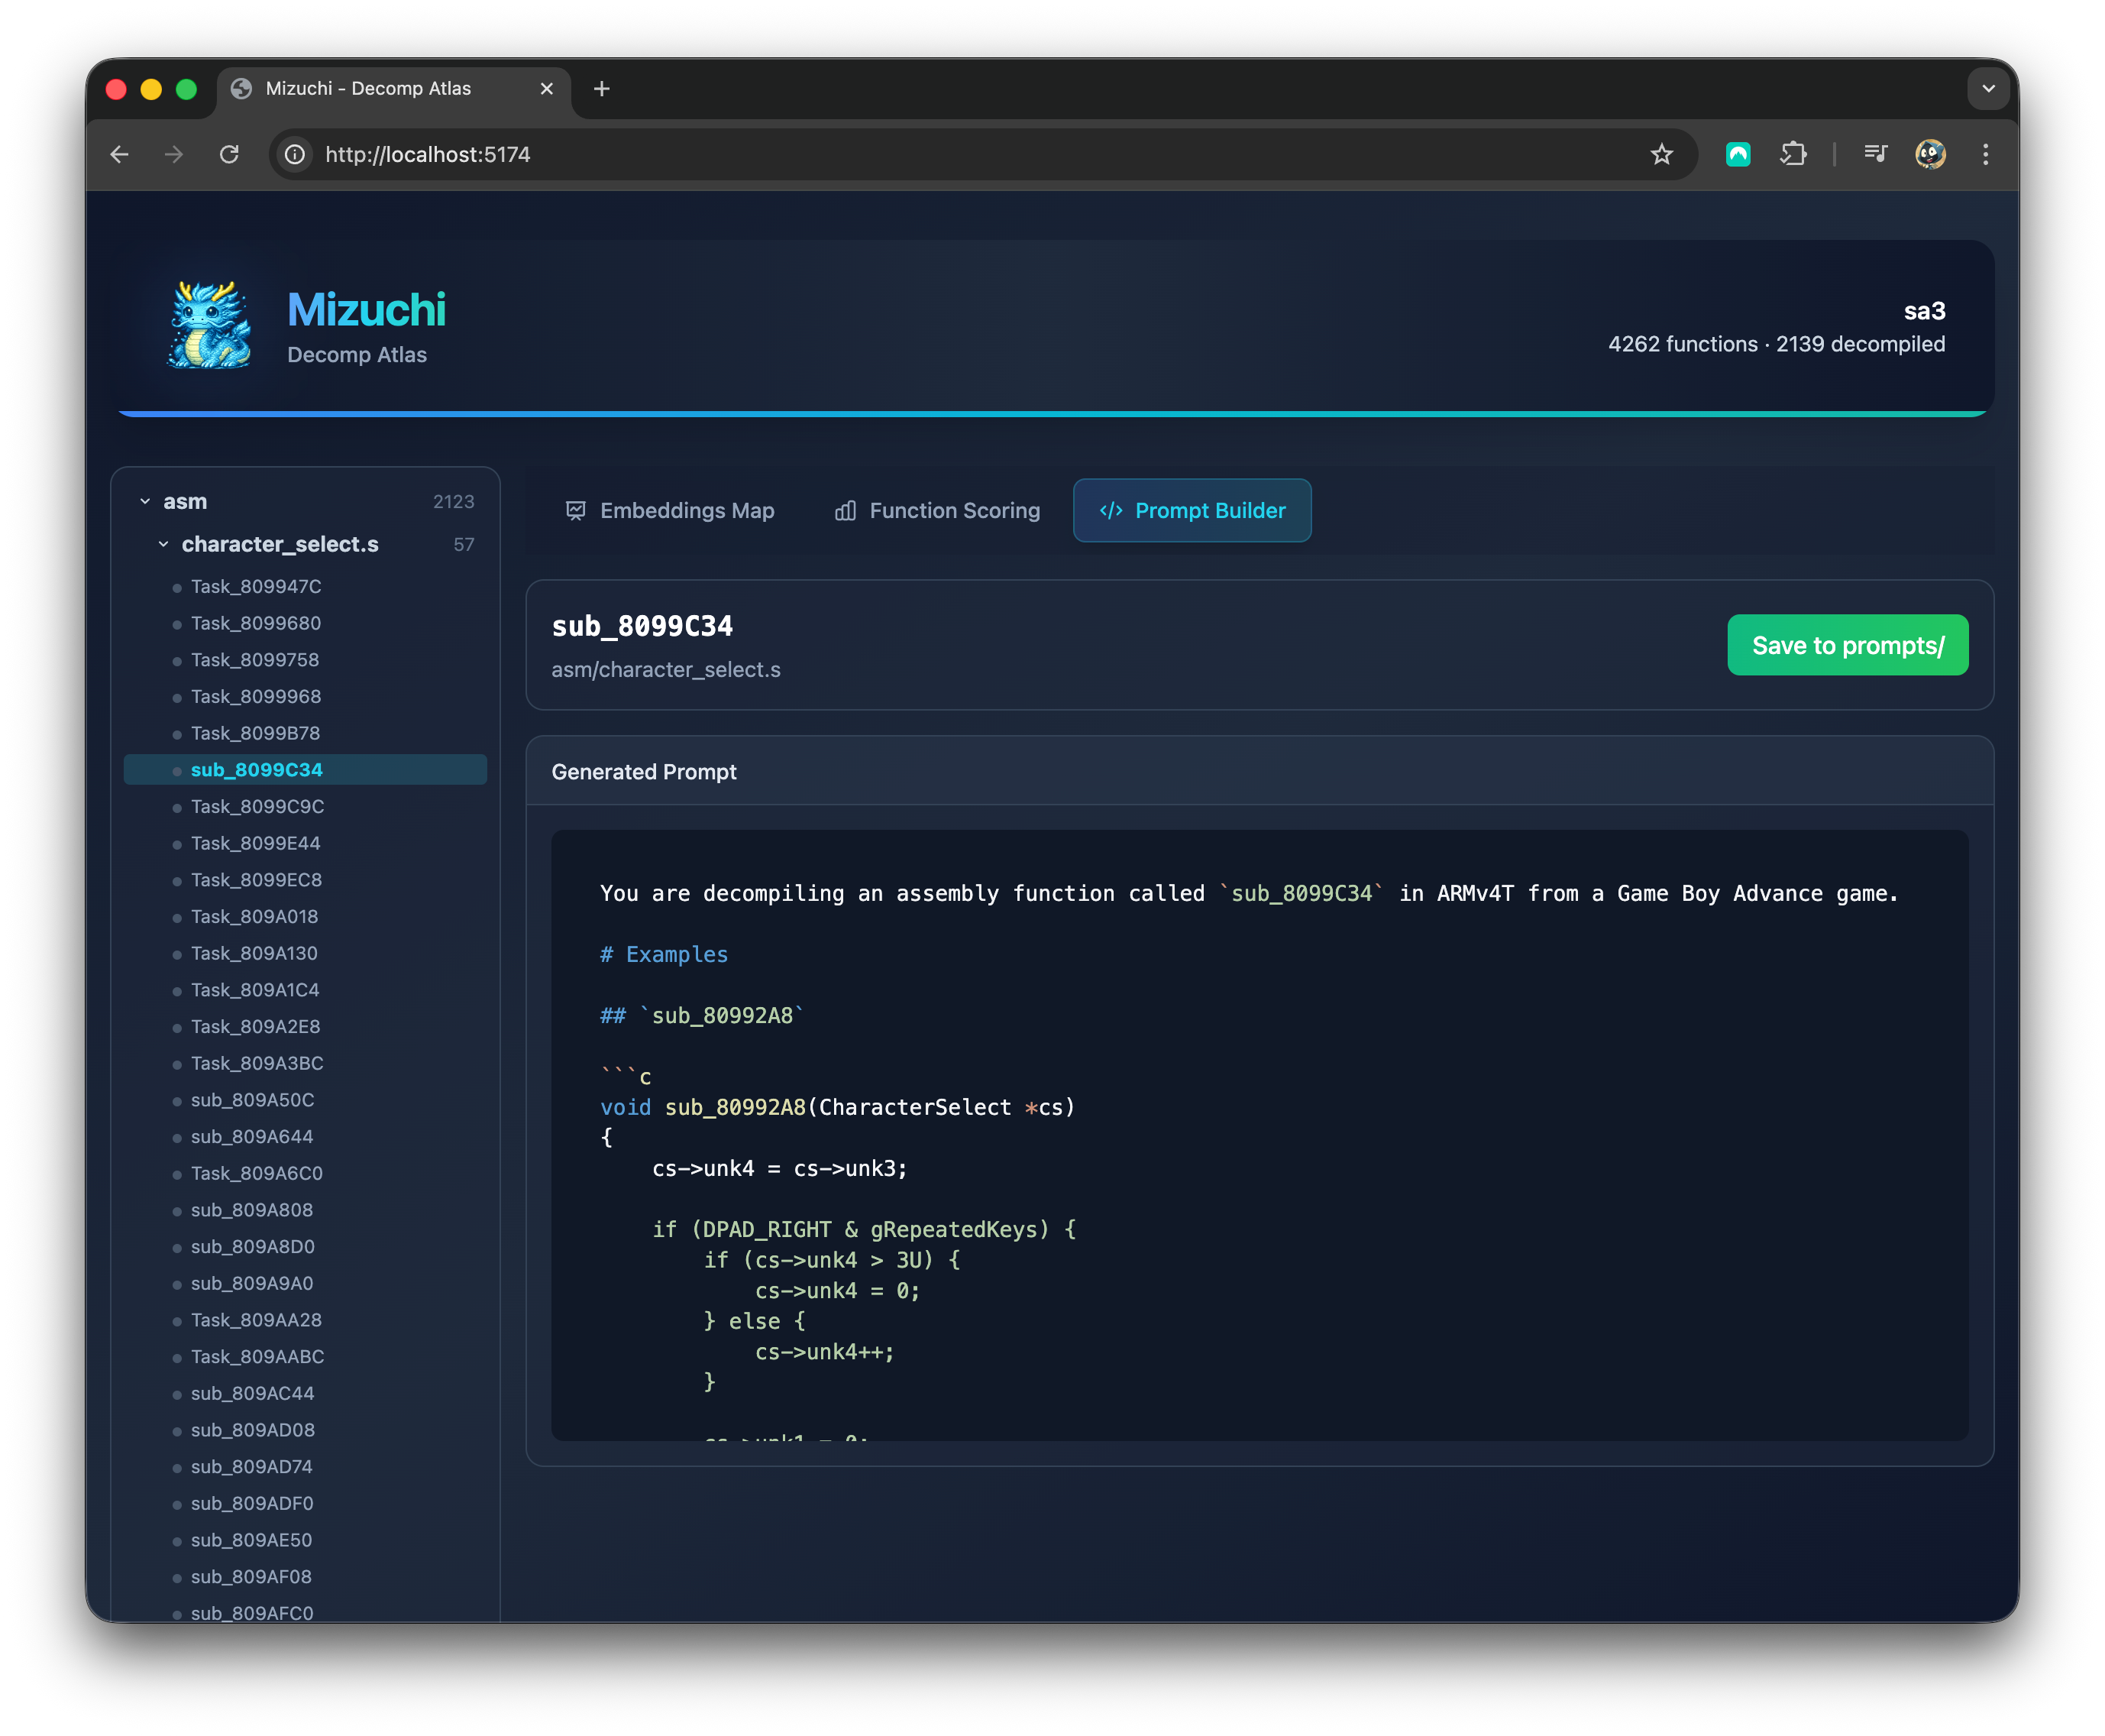The width and height of the screenshot is (2105, 1736).
Task: Click the browser profile avatar
Action: [x=1930, y=154]
